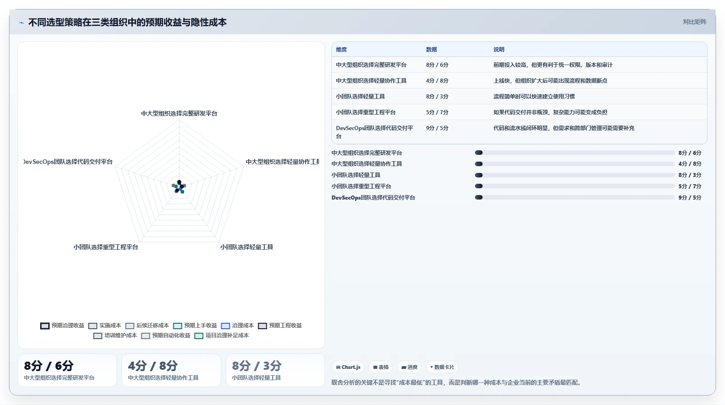Click description 前期投入较高，但更有利于统一权限、版本和审计
The height and width of the screenshot is (405, 725).
[553, 65]
